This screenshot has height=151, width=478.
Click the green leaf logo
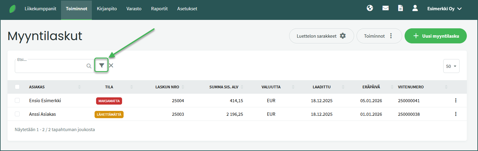12,9
